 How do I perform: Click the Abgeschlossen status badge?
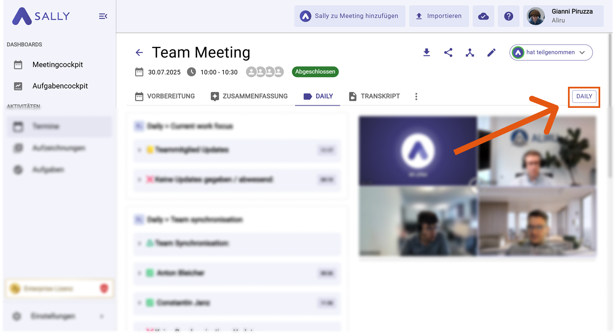point(315,72)
